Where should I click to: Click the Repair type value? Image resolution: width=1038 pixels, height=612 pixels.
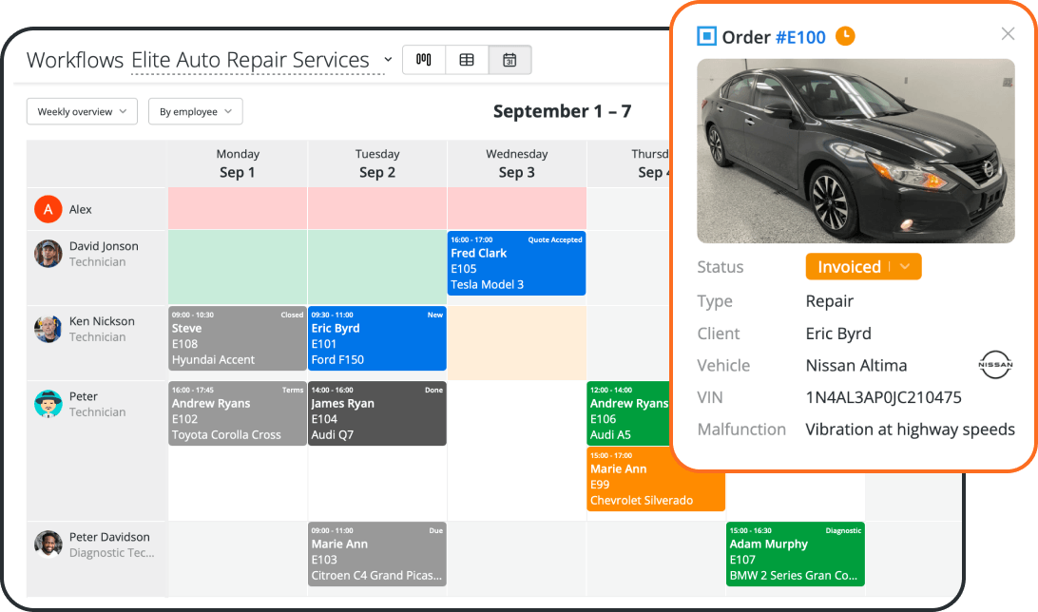(x=830, y=301)
